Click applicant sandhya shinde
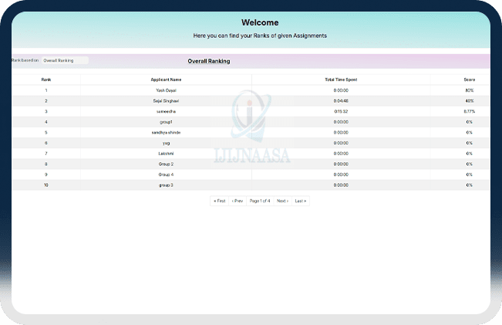 [x=166, y=132]
